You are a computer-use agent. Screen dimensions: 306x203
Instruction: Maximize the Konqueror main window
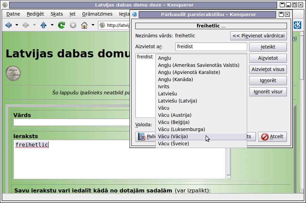pyautogui.click(x=294, y=5)
